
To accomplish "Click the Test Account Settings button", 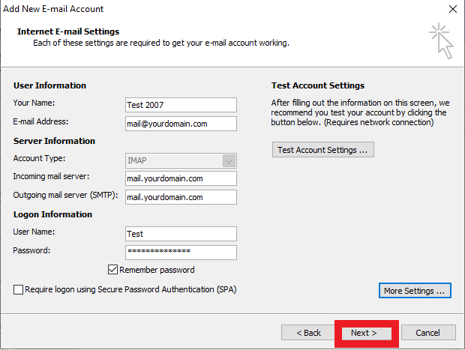I will [322, 150].
